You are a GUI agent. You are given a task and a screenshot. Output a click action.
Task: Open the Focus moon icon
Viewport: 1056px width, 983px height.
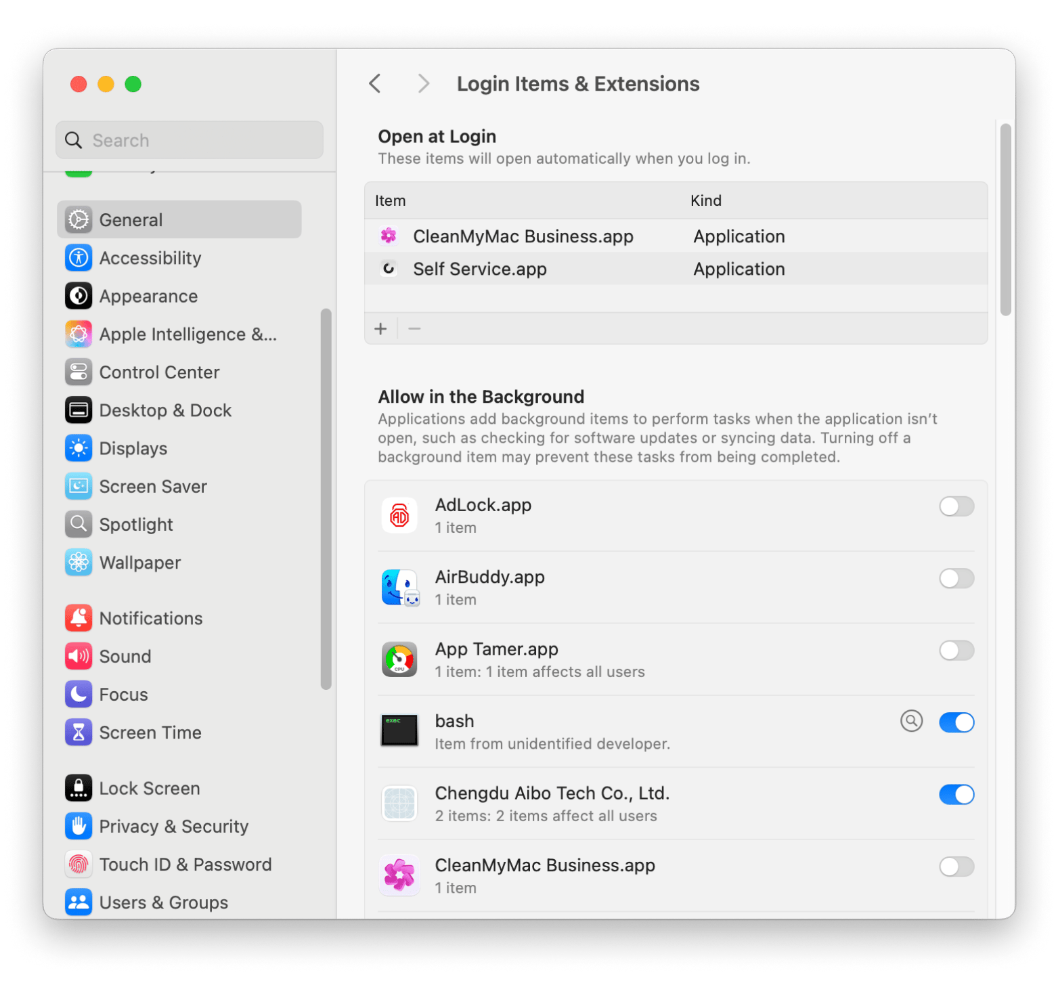79,695
